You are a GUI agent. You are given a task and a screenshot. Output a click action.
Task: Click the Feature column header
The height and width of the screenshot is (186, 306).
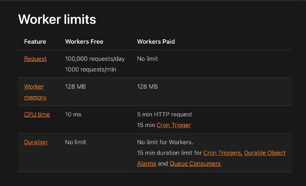(35, 42)
